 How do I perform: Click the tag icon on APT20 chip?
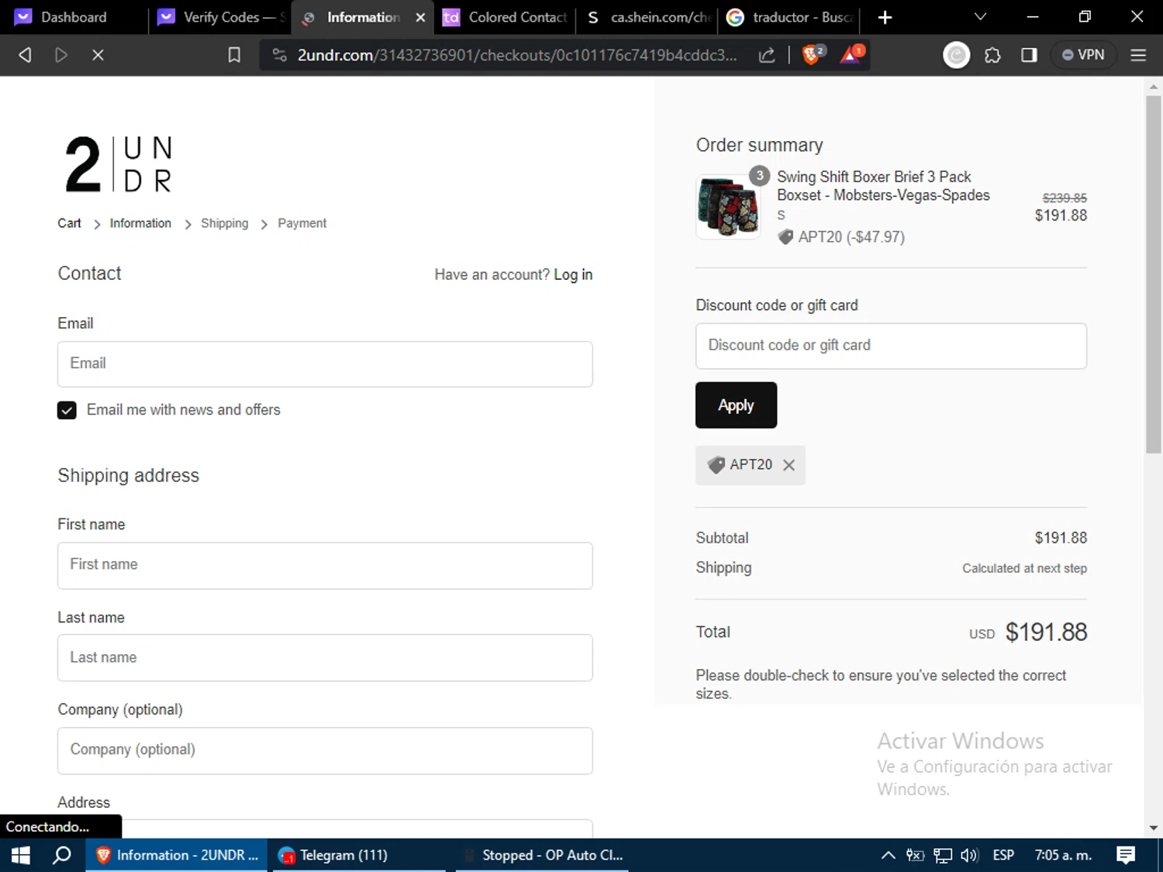point(716,465)
